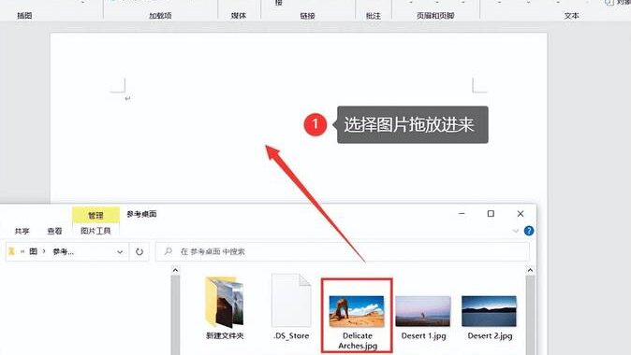Click the 页眉和页脚 group label in Word
Viewport: 631px width, 355px height.
click(x=435, y=16)
